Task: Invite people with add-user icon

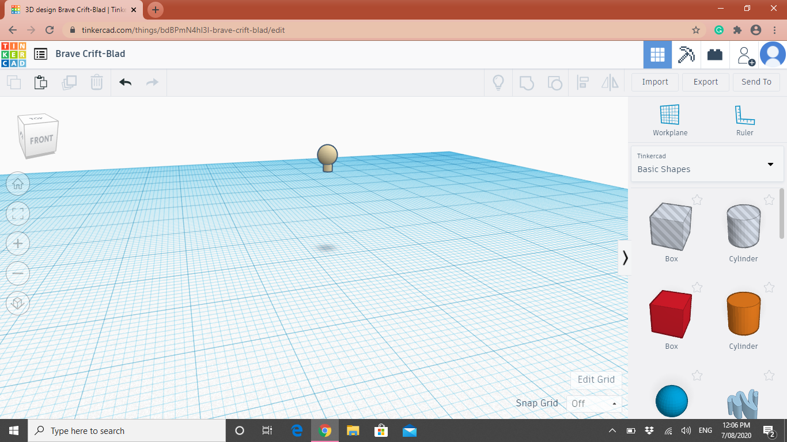Action: click(745, 55)
